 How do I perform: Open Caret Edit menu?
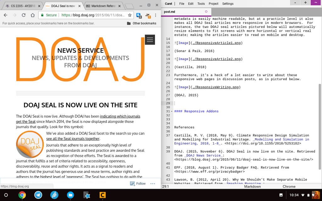click(x=191, y=4)
